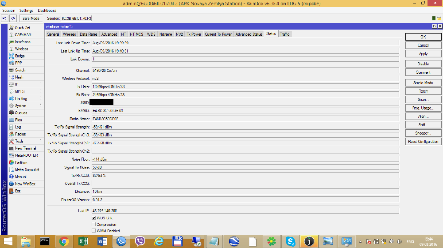Toggle Safe Mode button
Viewport: 443px width, 248px height.
31,18
